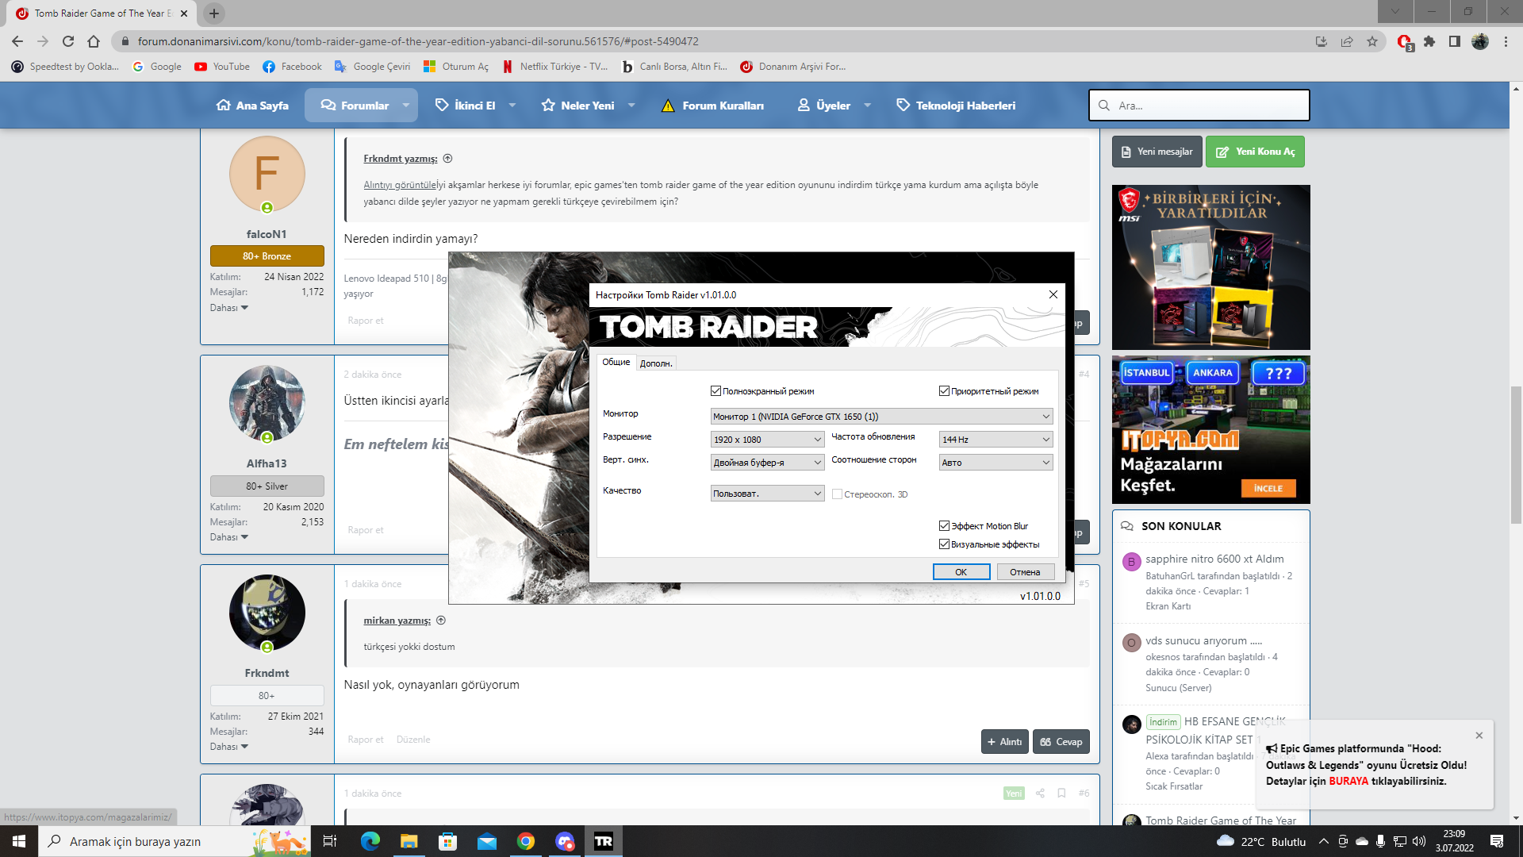Open Tomb Raider app in taskbar
The width and height of the screenshot is (1523, 857).
pyautogui.click(x=603, y=841)
